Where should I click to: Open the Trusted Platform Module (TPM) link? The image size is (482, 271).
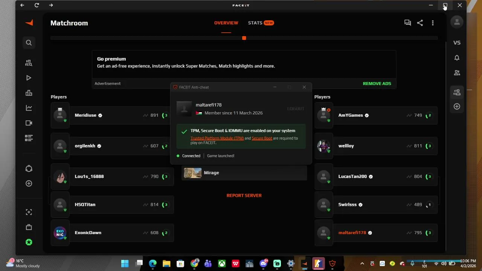point(217,138)
